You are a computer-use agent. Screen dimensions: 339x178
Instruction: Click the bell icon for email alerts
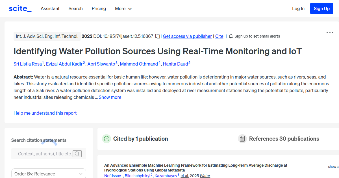click(231, 36)
